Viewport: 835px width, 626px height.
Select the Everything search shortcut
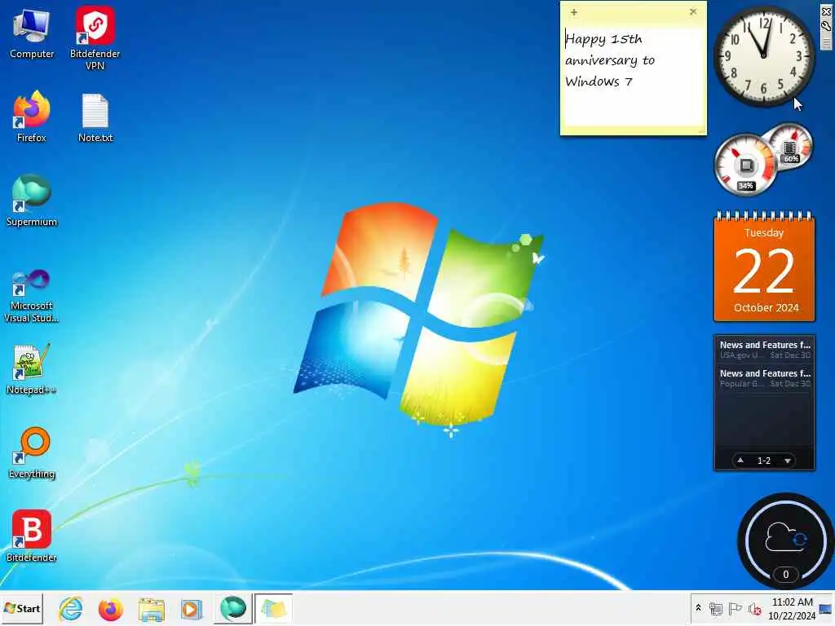coord(32,453)
